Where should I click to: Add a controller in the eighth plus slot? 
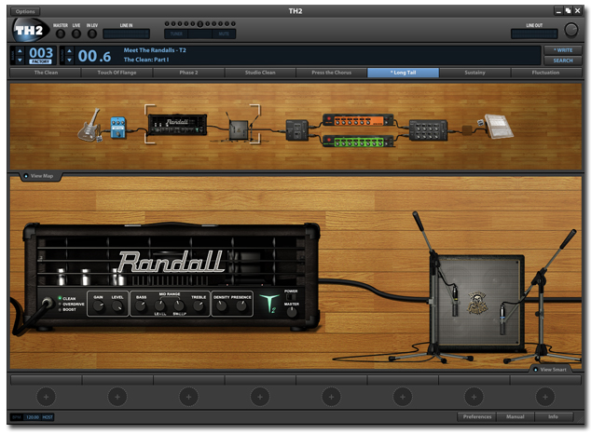click(545, 397)
